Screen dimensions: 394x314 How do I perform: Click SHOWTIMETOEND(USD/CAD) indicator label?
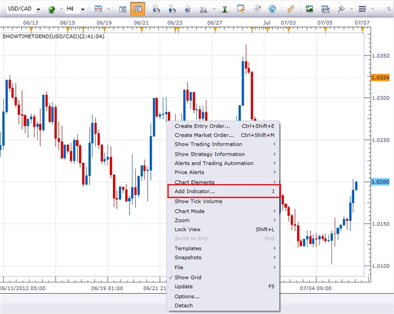53,37
